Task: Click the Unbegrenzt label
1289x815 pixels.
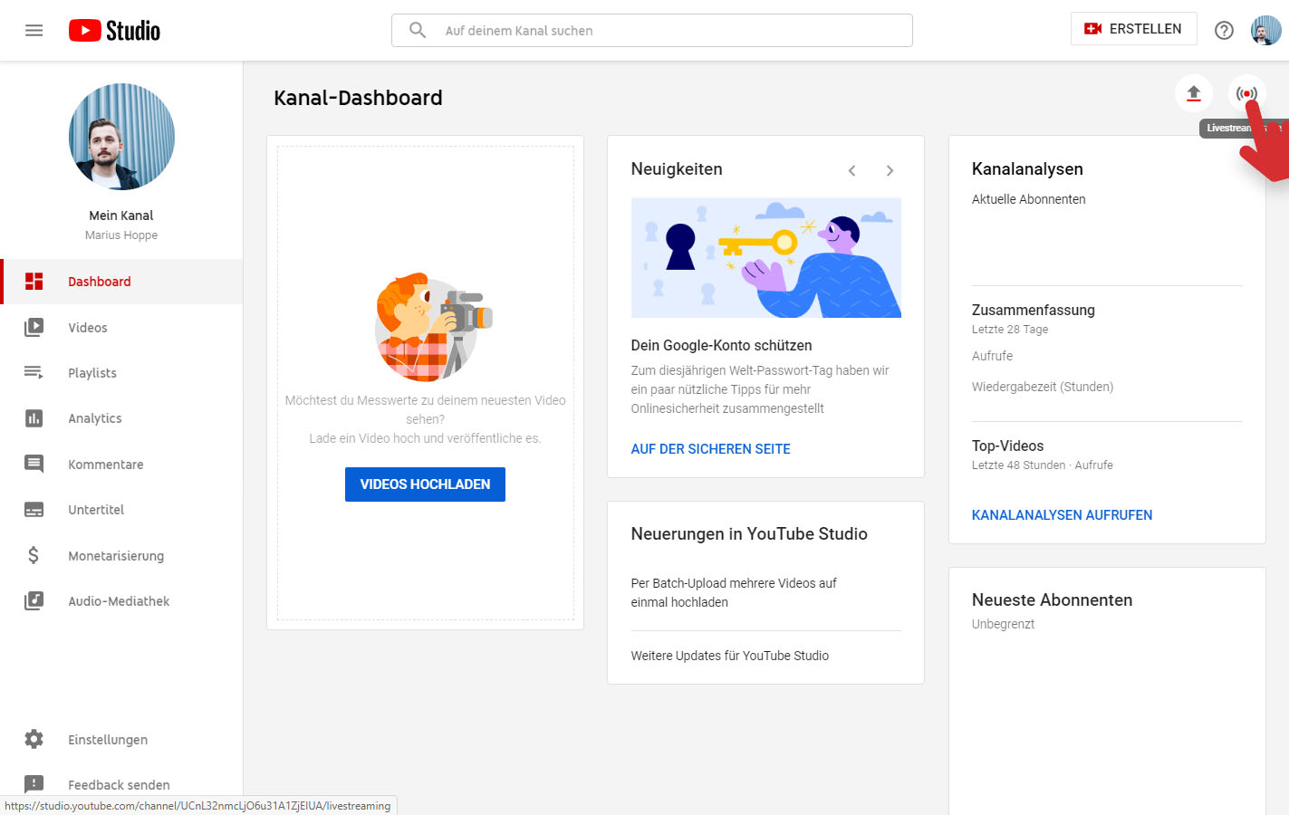Action: tap(1003, 624)
